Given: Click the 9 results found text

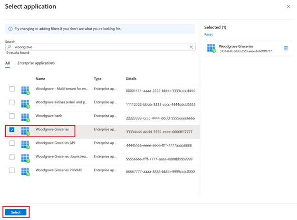Looking at the screenshot, I should [x=18, y=53].
